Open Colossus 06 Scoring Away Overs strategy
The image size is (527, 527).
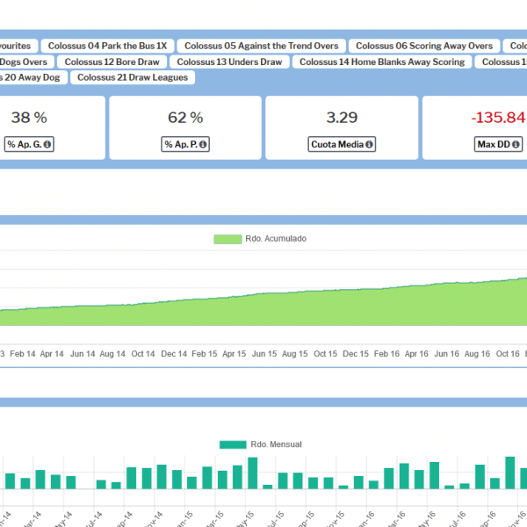coord(424,46)
